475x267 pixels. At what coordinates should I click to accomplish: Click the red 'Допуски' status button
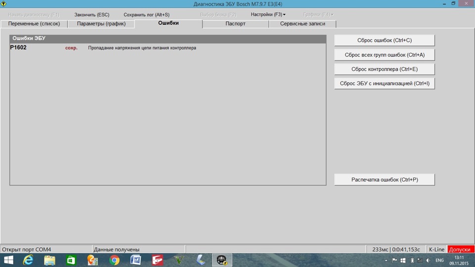click(x=461, y=249)
